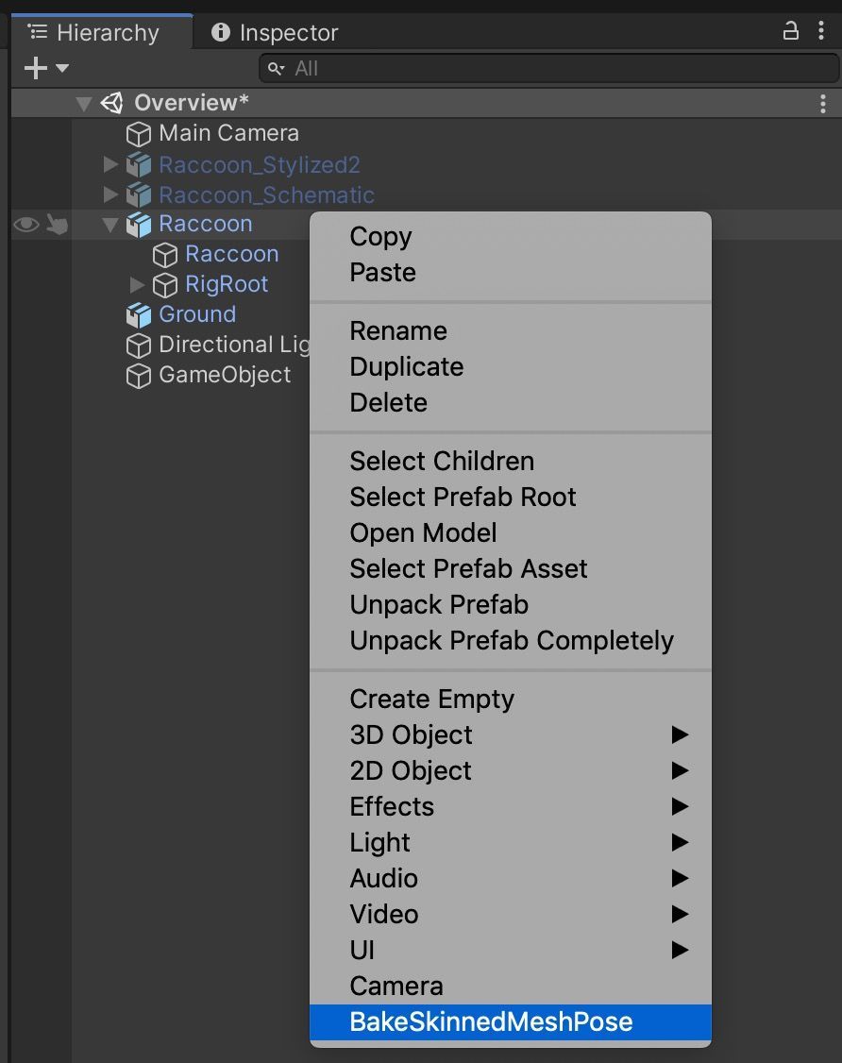Hide Raccoon with the eye toggle

coord(25,224)
